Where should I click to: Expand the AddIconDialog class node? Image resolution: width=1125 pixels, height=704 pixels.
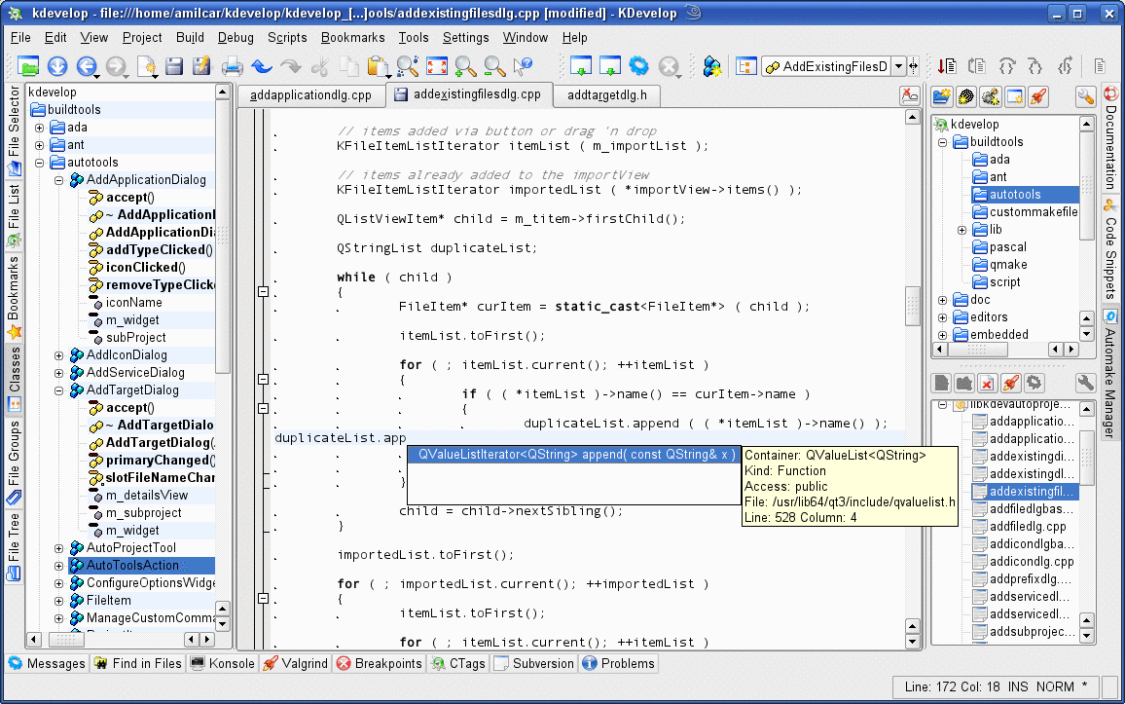pos(59,355)
